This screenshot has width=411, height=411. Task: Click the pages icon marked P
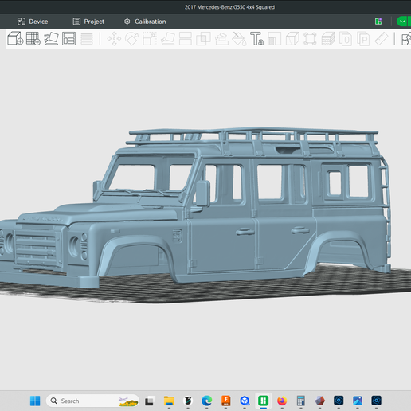[363, 39]
